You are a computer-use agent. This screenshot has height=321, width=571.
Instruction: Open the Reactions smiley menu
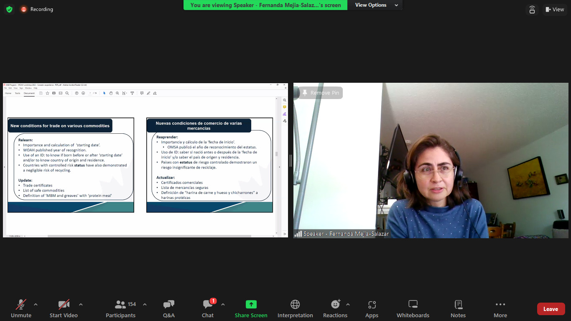335,308
